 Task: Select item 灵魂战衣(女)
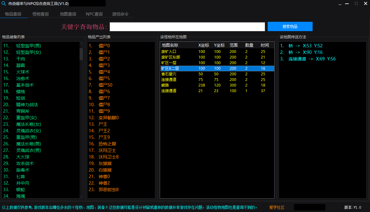click(x=29, y=131)
